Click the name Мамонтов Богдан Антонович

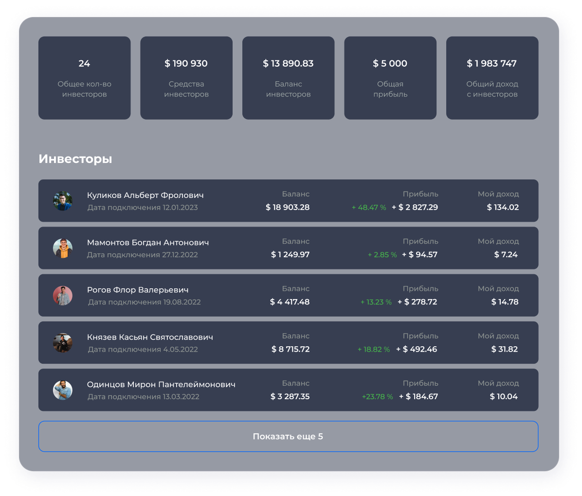click(x=148, y=243)
